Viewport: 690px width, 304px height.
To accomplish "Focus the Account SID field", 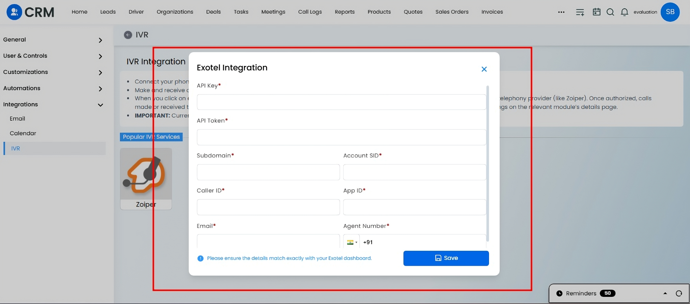I will click(x=414, y=172).
